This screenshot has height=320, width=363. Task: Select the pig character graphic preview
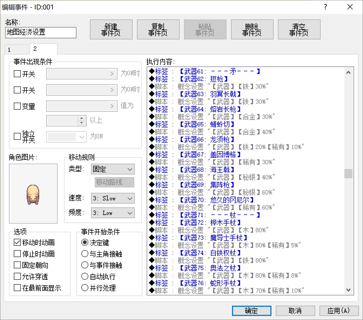point(33,194)
